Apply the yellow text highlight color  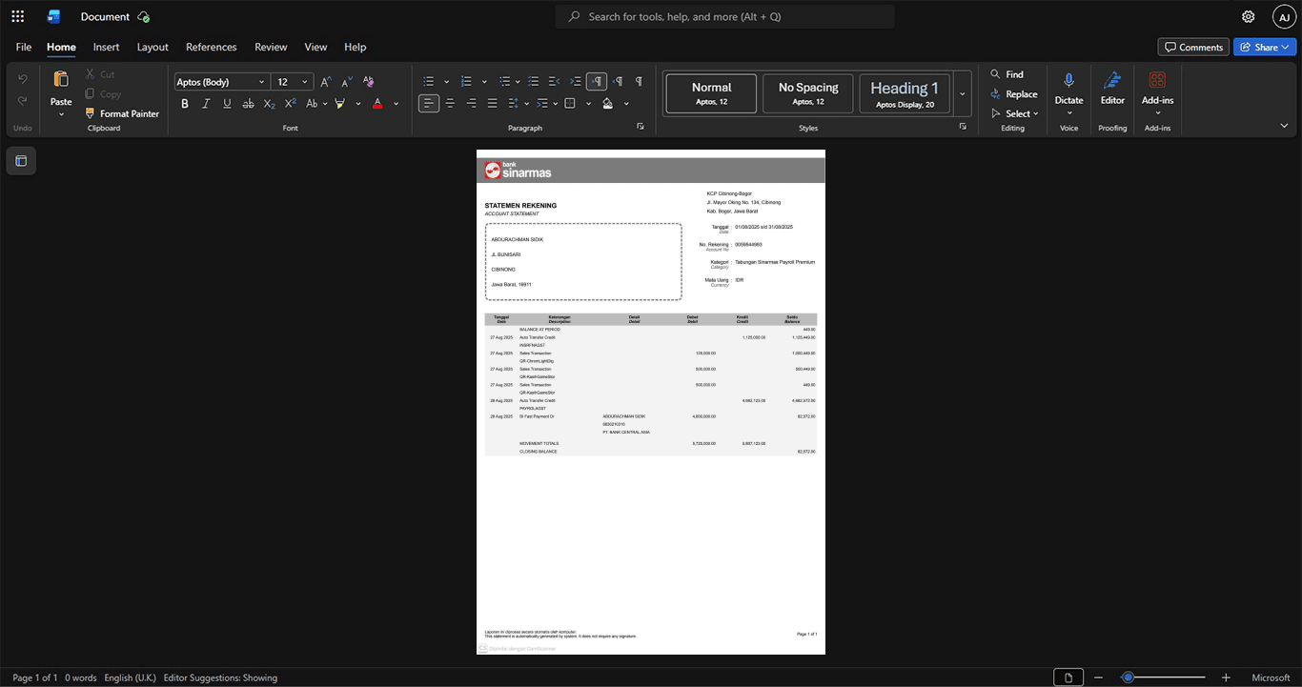click(x=340, y=103)
